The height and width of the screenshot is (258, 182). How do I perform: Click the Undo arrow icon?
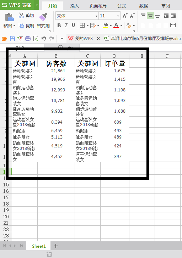(x=44, y=39)
